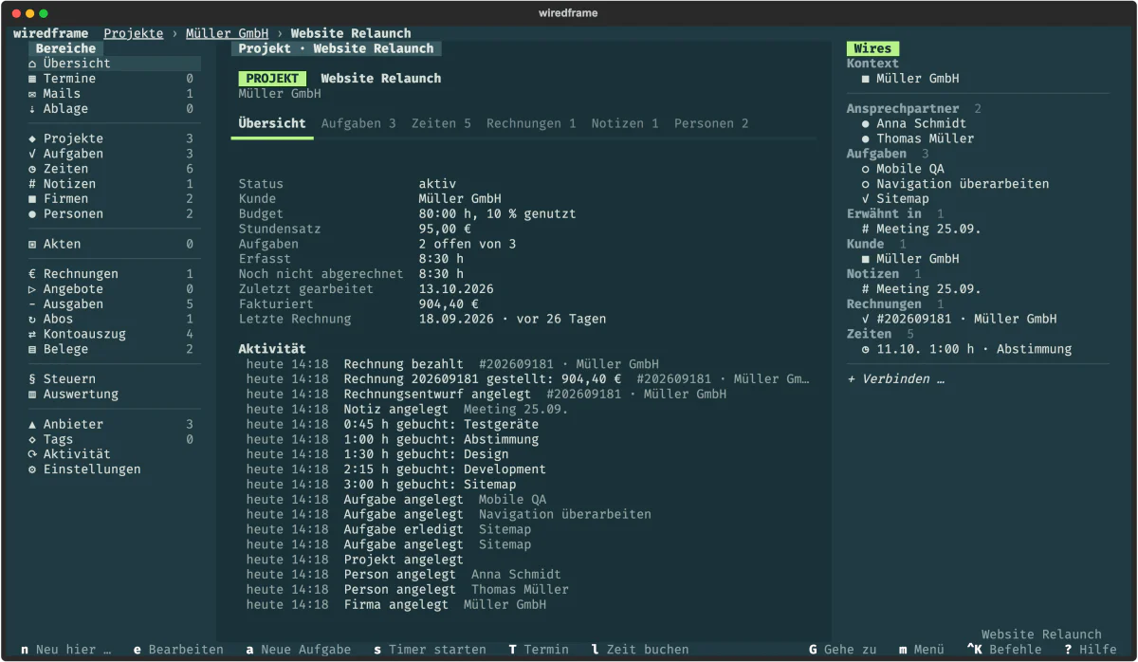1138x662 pixels.
Task: Switch to the Aufgaben 3 tab
Action: click(358, 123)
